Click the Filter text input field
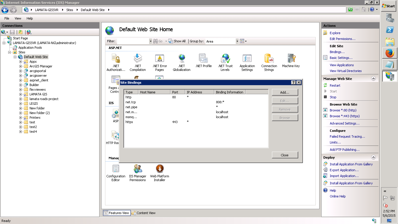The width and height of the screenshot is (398, 224). click(x=133, y=41)
